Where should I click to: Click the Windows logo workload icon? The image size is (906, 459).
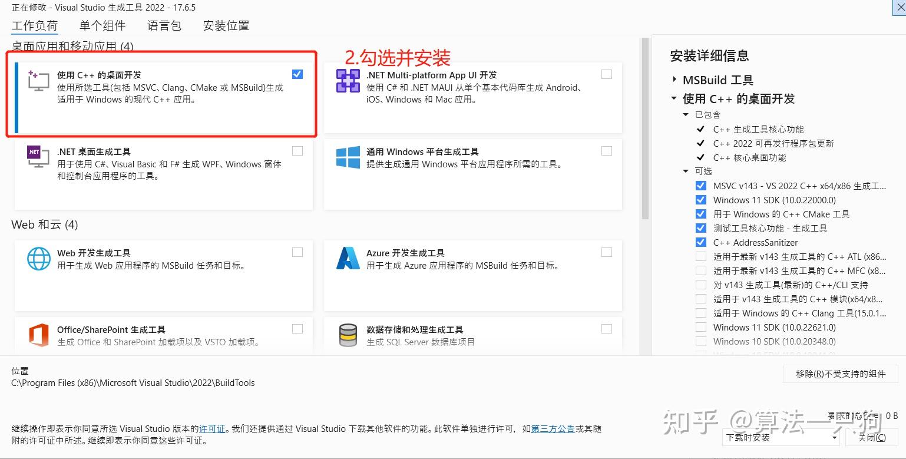pyautogui.click(x=348, y=157)
